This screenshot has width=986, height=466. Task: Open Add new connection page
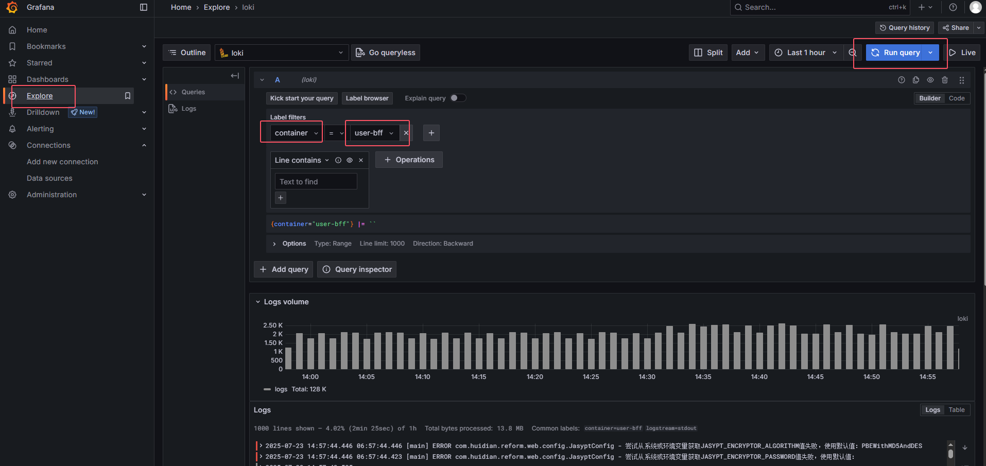[62, 162]
